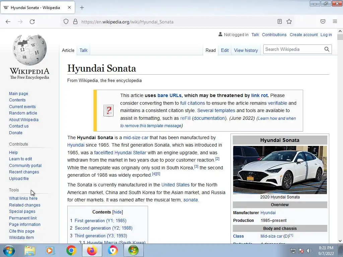The height and width of the screenshot is (257, 343).
Task: Click the Recent changes link
Action: pos(24,172)
